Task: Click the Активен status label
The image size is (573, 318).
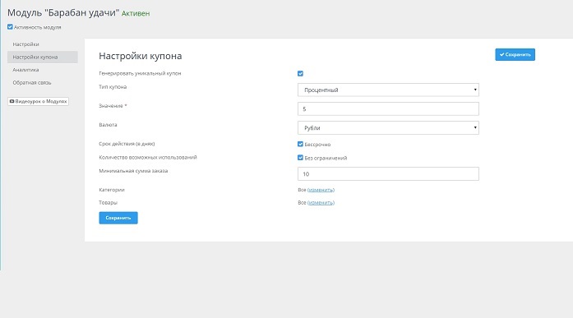Action: [x=136, y=13]
